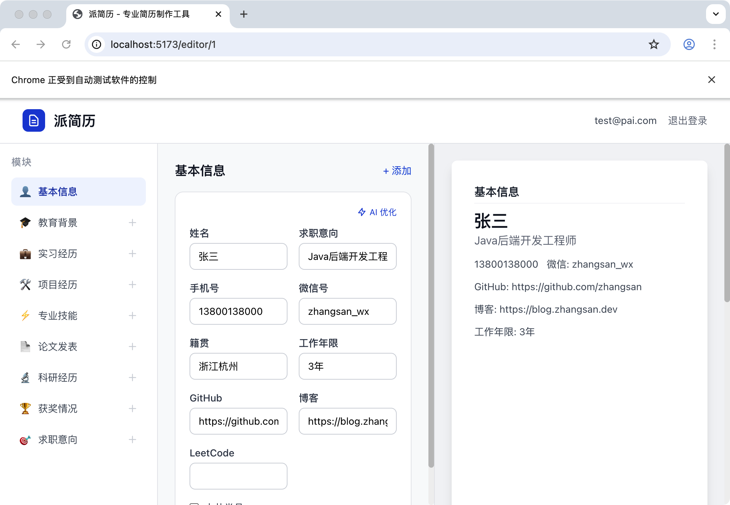The width and height of the screenshot is (730, 505).
Task: Focus the empty LeetCode input field
Action: [x=238, y=476]
